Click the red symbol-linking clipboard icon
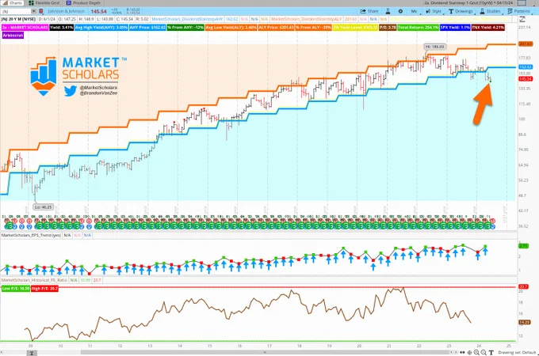This screenshot has width=539, height=356. tap(41, 11)
